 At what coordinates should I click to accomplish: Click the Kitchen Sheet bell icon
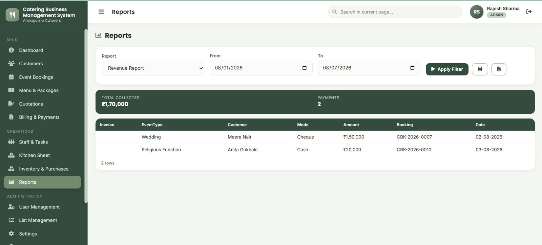11,155
